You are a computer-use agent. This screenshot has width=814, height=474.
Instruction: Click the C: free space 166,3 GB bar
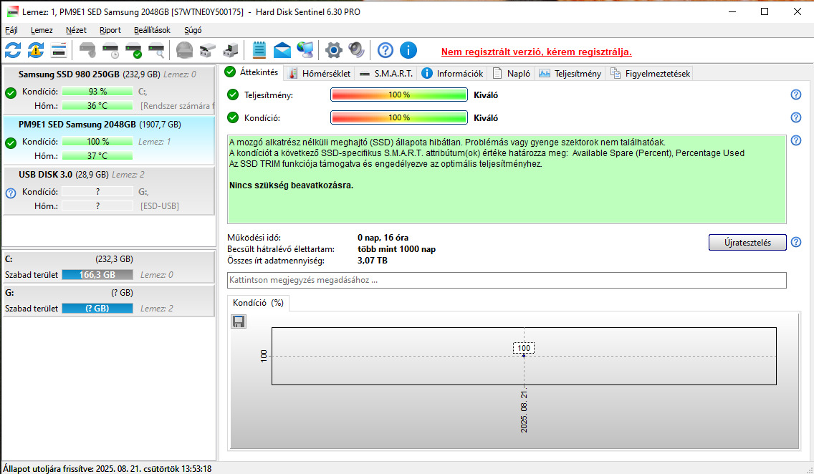click(97, 275)
